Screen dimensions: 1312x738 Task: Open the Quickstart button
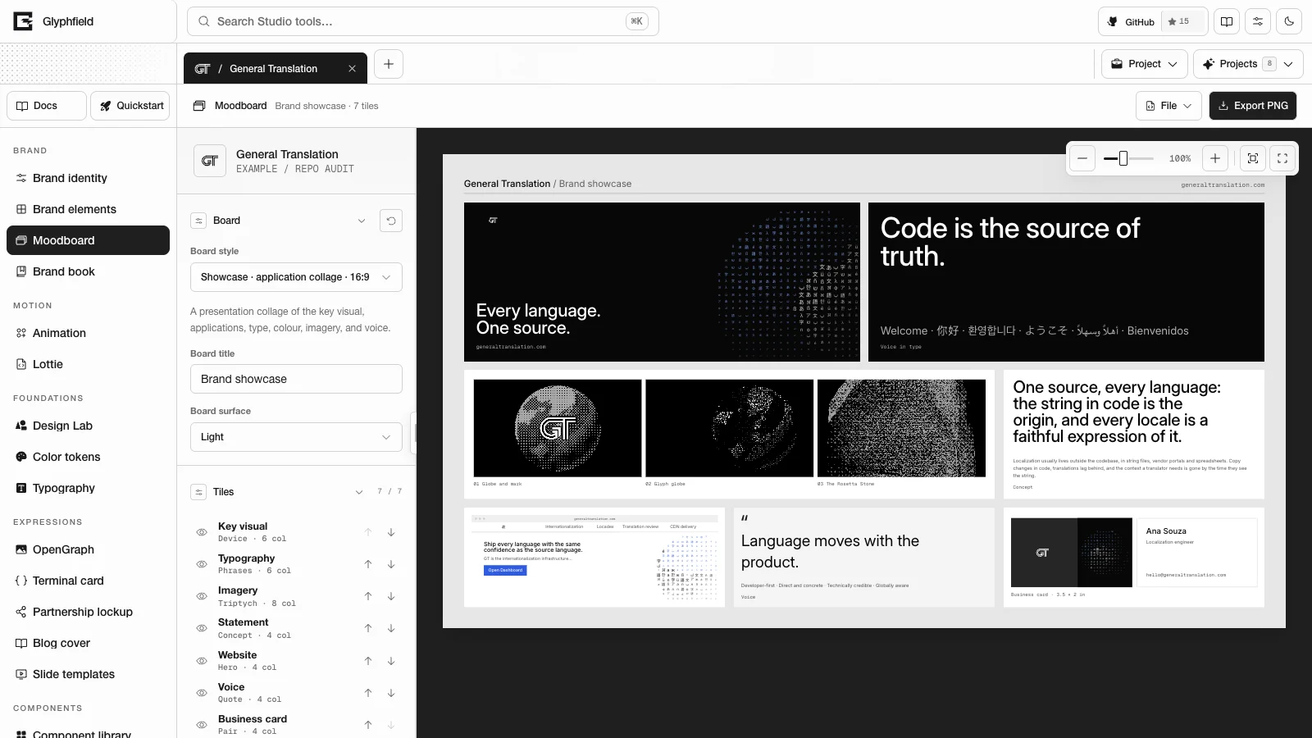click(x=130, y=106)
